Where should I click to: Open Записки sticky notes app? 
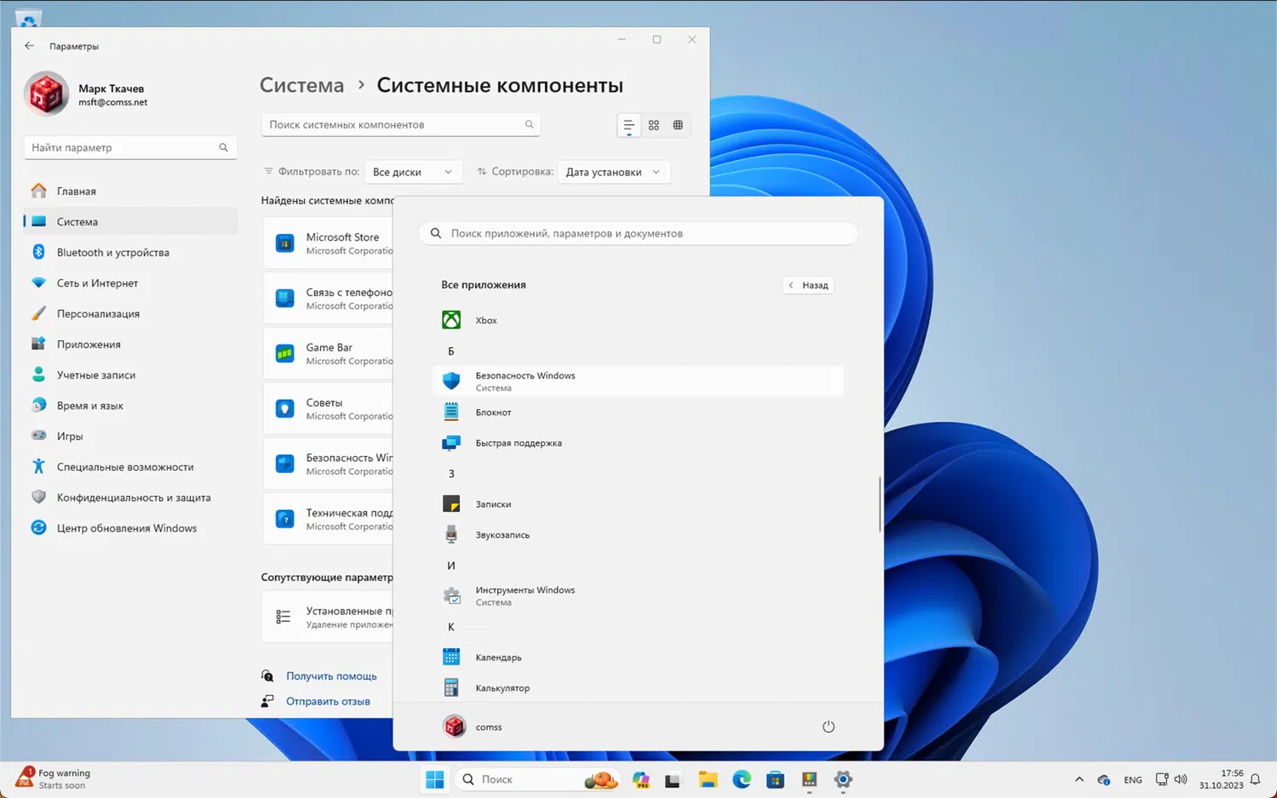pos(638,504)
